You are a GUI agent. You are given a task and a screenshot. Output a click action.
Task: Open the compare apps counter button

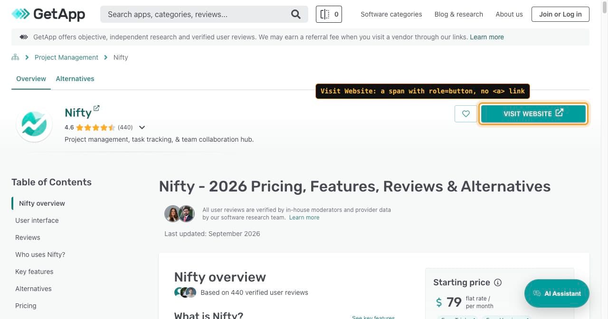329,14
